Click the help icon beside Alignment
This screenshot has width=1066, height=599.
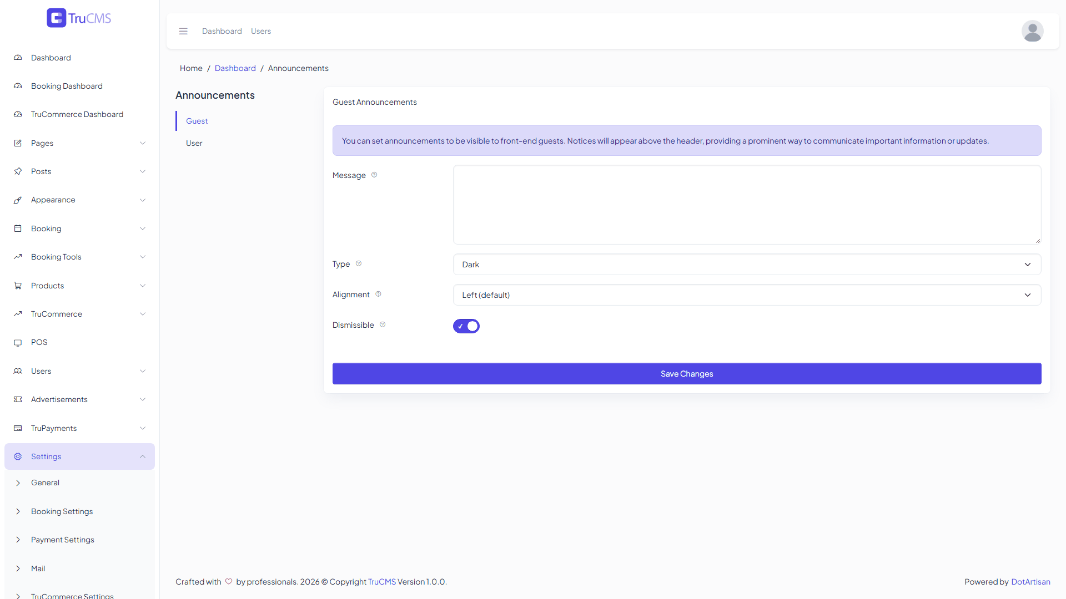coord(378,294)
